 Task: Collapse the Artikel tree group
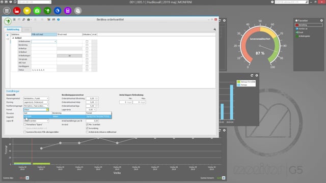(x=13, y=38)
